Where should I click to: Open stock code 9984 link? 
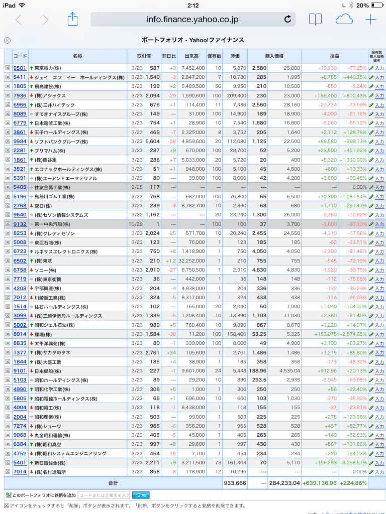click(x=20, y=142)
